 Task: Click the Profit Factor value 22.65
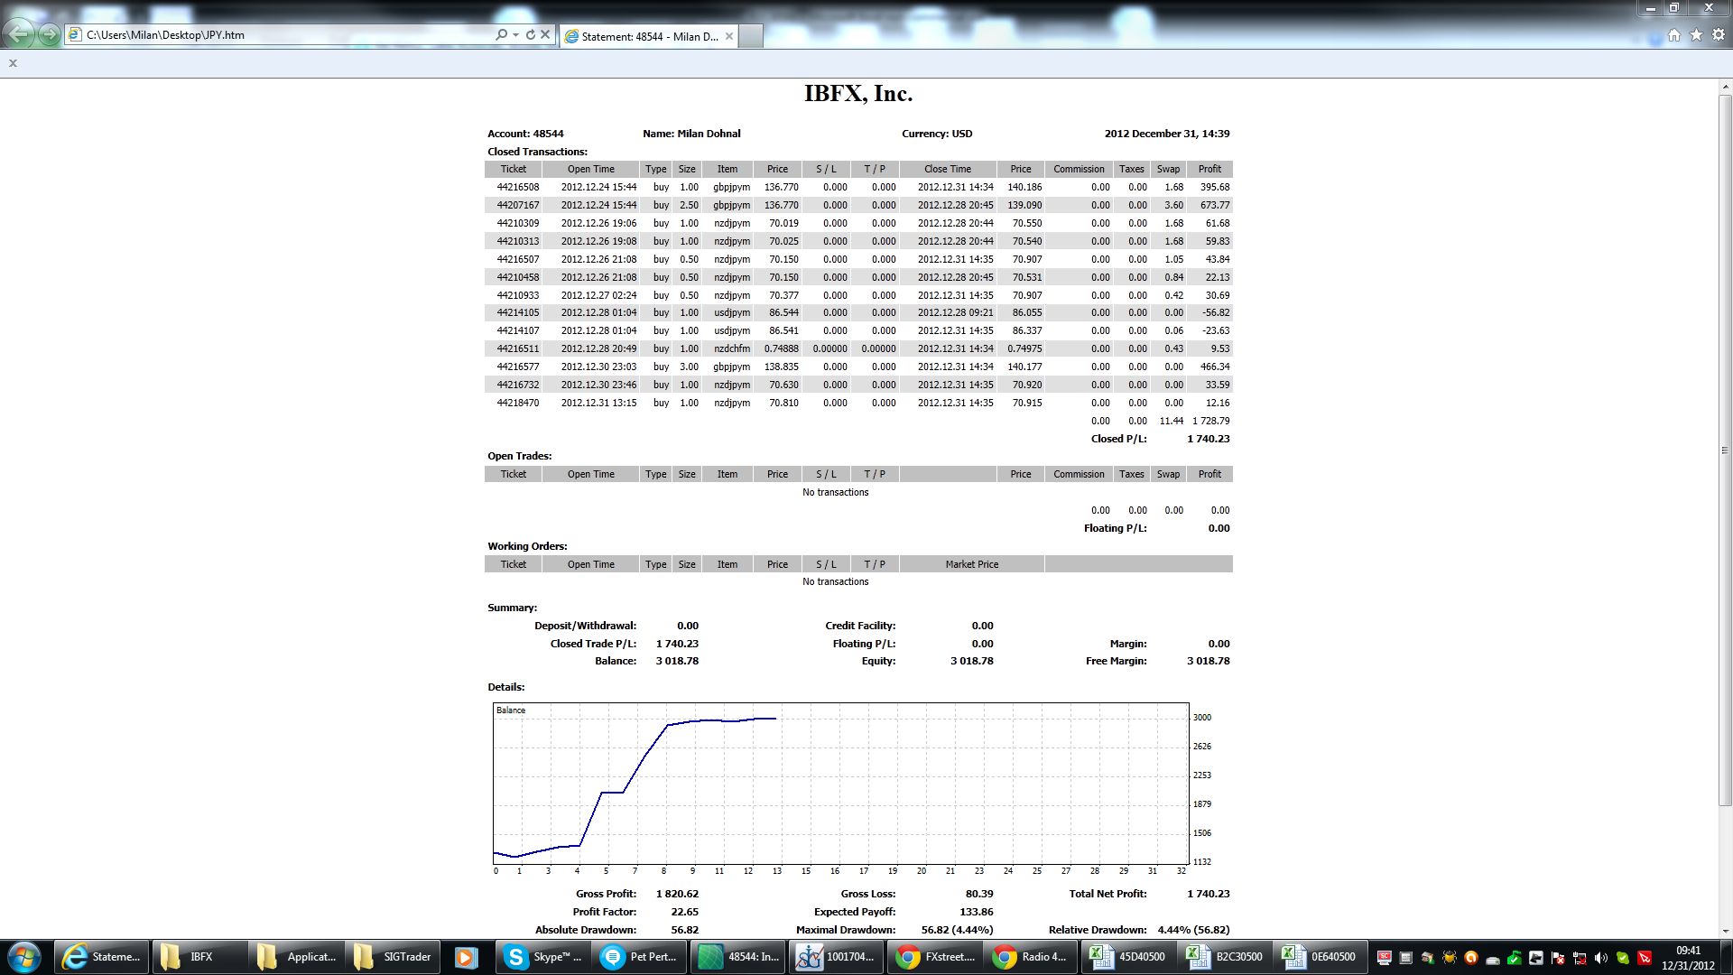point(684,913)
